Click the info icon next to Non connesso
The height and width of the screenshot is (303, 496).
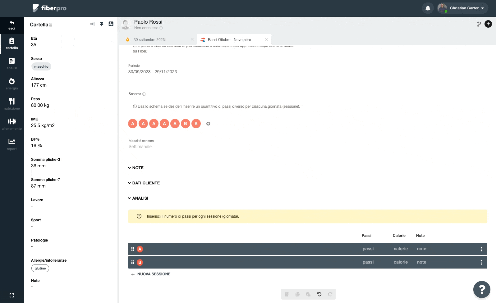click(x=161, y=28)
